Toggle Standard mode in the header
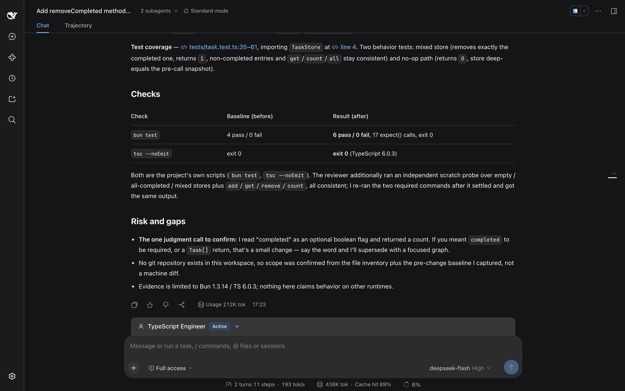Viewport: 625px width, 391px height. tap(206, 11)
